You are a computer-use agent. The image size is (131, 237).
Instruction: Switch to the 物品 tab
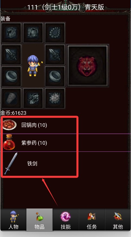tap(39, 220)
